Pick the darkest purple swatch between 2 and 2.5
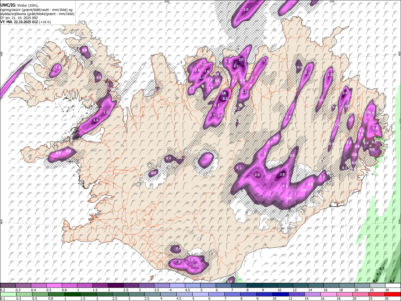Screen dimensions: 401x301 (115, 285)
